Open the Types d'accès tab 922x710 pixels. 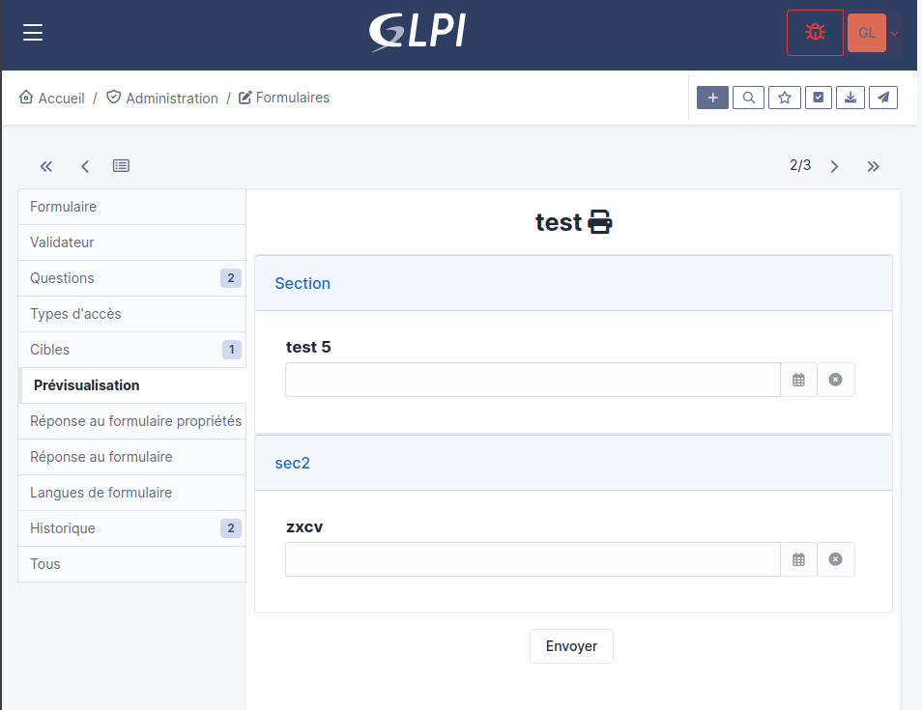[131, 315]
